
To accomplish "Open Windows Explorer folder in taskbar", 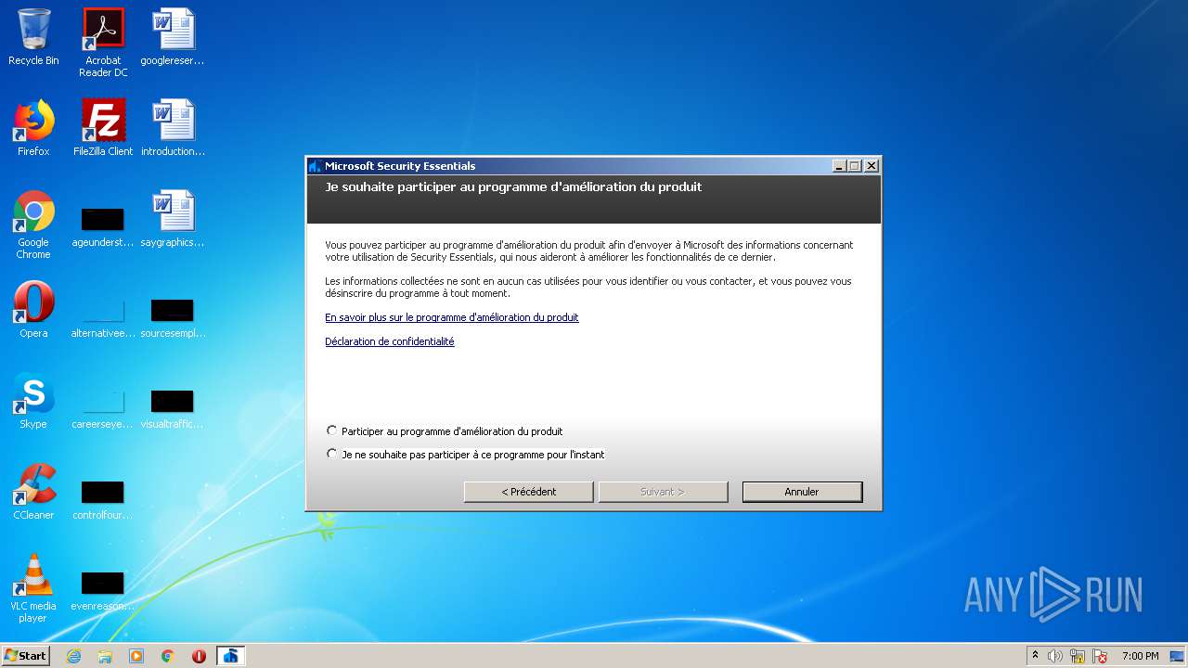I will 105,656.
